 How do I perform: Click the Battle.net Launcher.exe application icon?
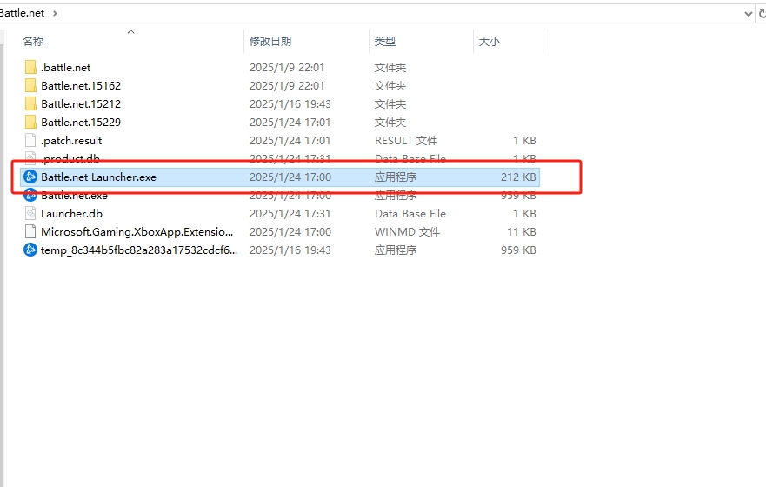point(30,177)
